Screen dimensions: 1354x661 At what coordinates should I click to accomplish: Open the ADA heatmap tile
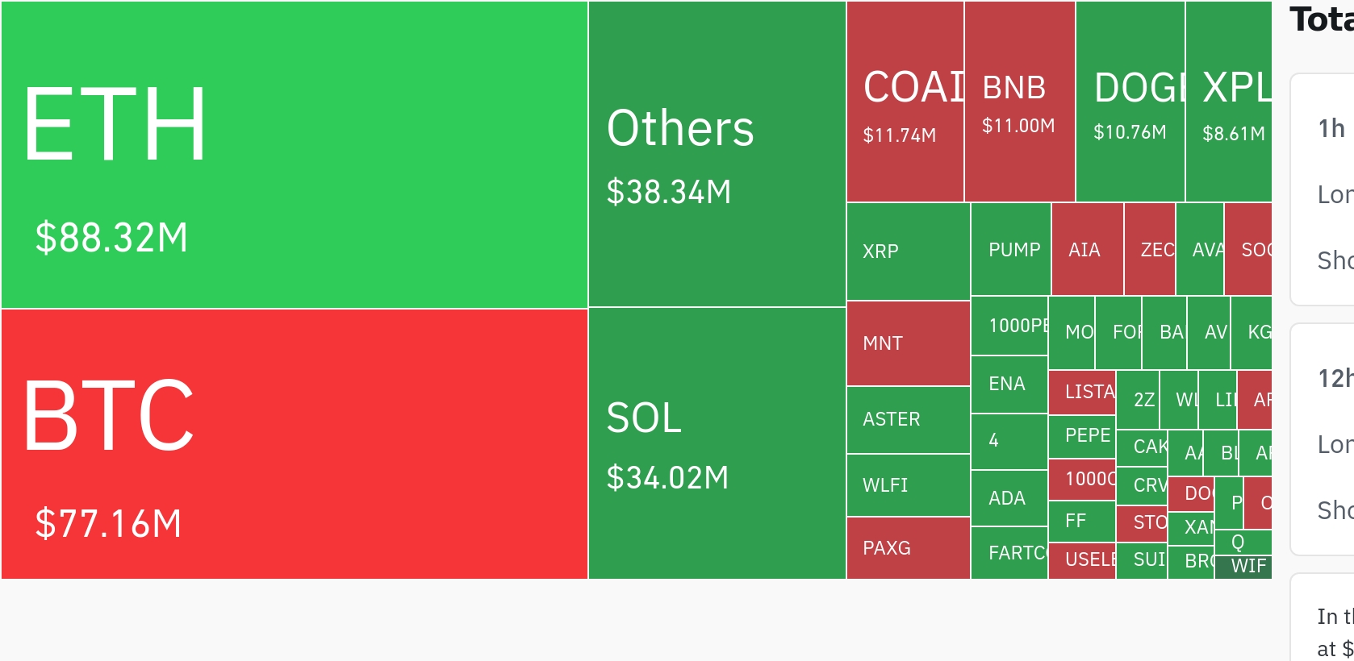(1009, 498)
